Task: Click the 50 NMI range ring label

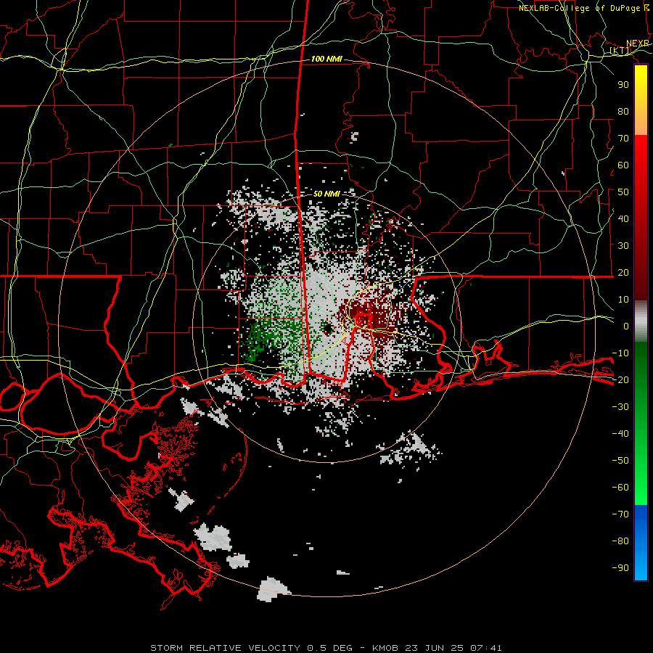Action: point(326,194)
